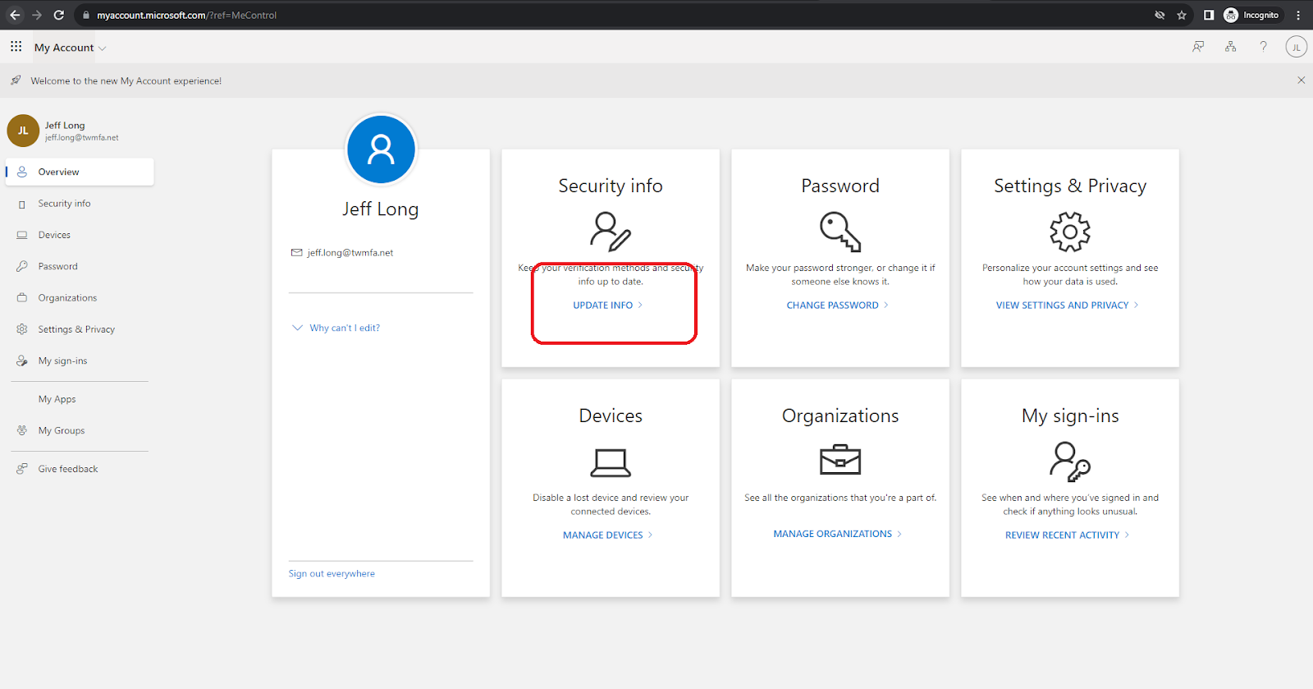
Task: Open My Apps in the sidebar
Action: [x=80, y=399]
